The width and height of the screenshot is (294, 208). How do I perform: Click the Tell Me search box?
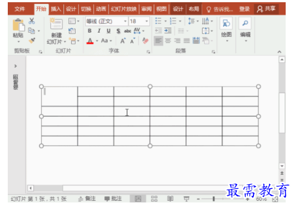220,9
